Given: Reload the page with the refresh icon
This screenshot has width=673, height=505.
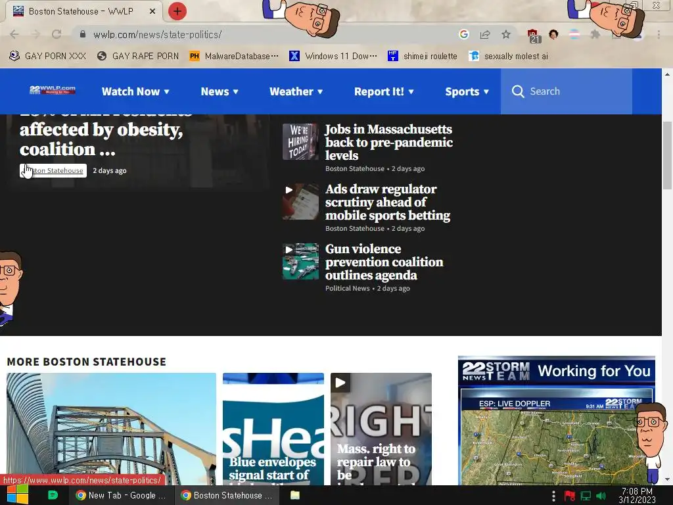Looking at the screenshot, I should point(57,34).
